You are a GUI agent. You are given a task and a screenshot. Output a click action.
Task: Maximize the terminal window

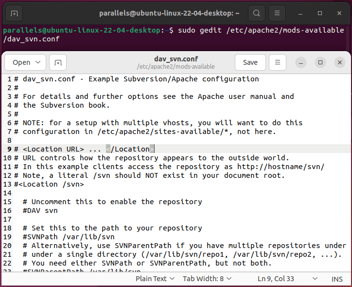[320, 14]
